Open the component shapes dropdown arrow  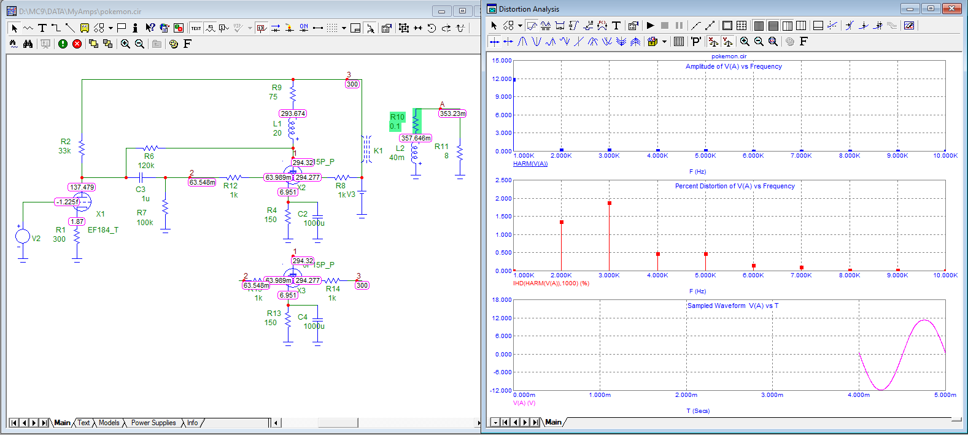(110, 28)
